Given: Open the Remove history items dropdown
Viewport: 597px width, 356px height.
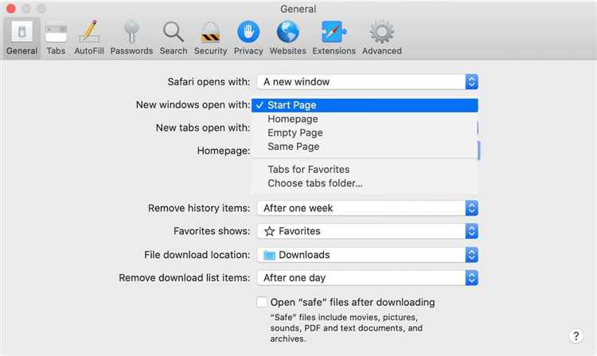Looking at the screenshot, I should click(368, 209).
